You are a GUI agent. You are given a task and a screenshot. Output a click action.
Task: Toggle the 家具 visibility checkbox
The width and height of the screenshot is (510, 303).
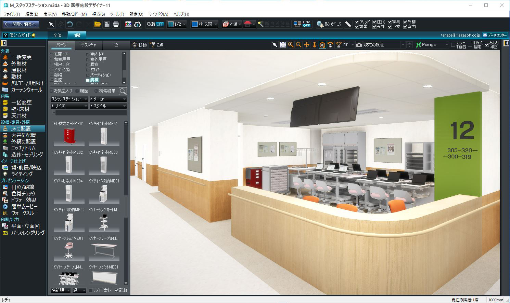click(390, 22)
